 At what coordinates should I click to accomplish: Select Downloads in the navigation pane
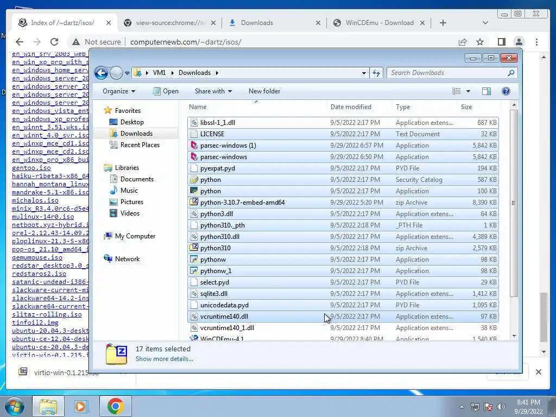pyautogui.click(x=136, y=134)
